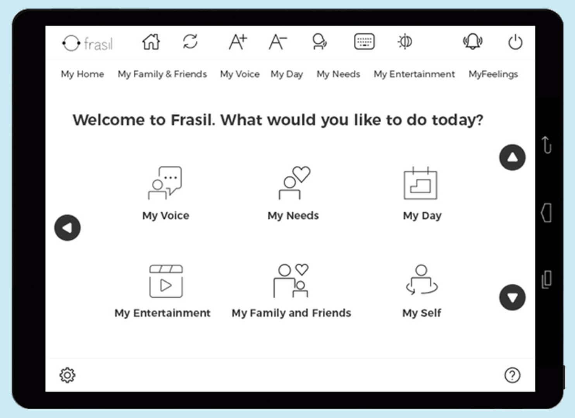Select My Entertainment in top menu

coord(414,74)
